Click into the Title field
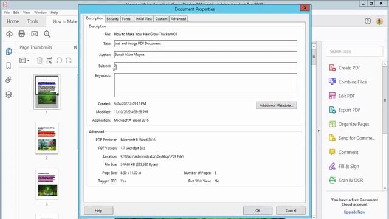The height and width of the screenshot is (219, 389). tap(205, 43)
